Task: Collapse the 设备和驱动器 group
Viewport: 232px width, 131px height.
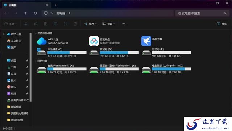Action: [36, 33]
